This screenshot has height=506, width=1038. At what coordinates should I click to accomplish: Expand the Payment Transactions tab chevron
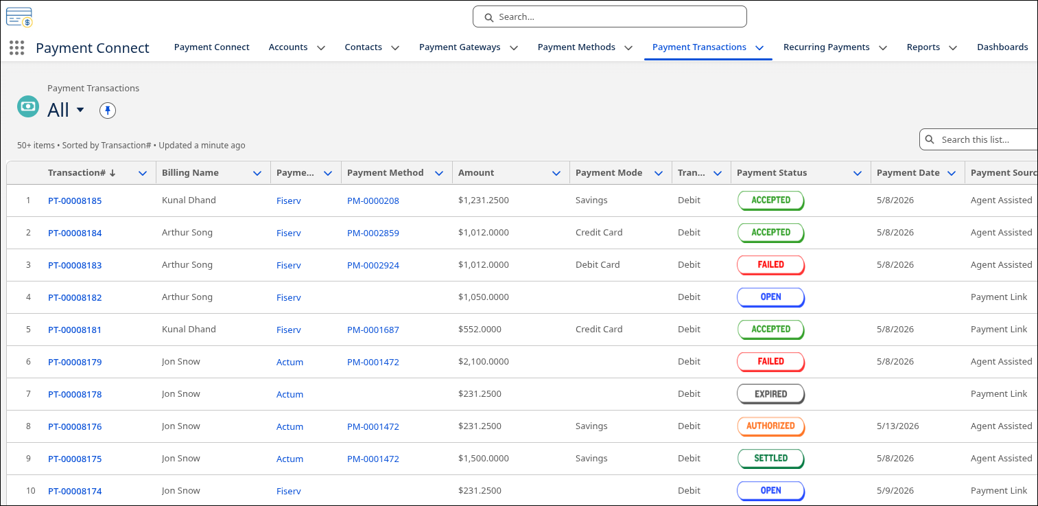click(x=759, y=48)
